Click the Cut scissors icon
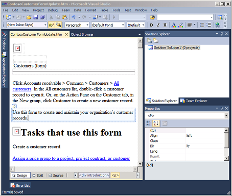232x196 pixels. coord(51,17)
